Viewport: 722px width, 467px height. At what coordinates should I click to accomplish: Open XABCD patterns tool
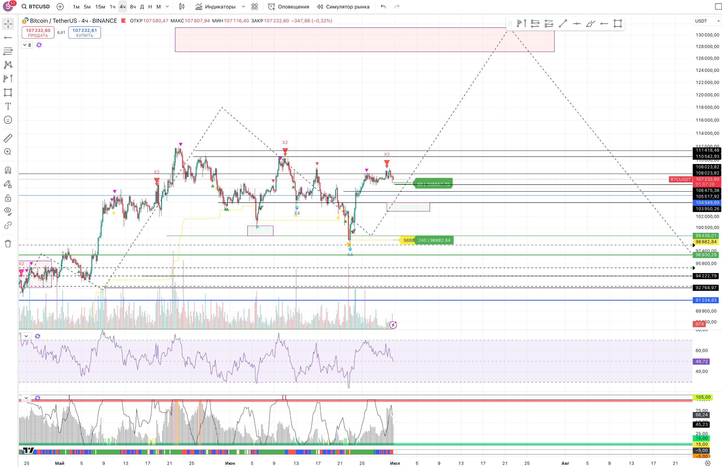tap(8, 65)
